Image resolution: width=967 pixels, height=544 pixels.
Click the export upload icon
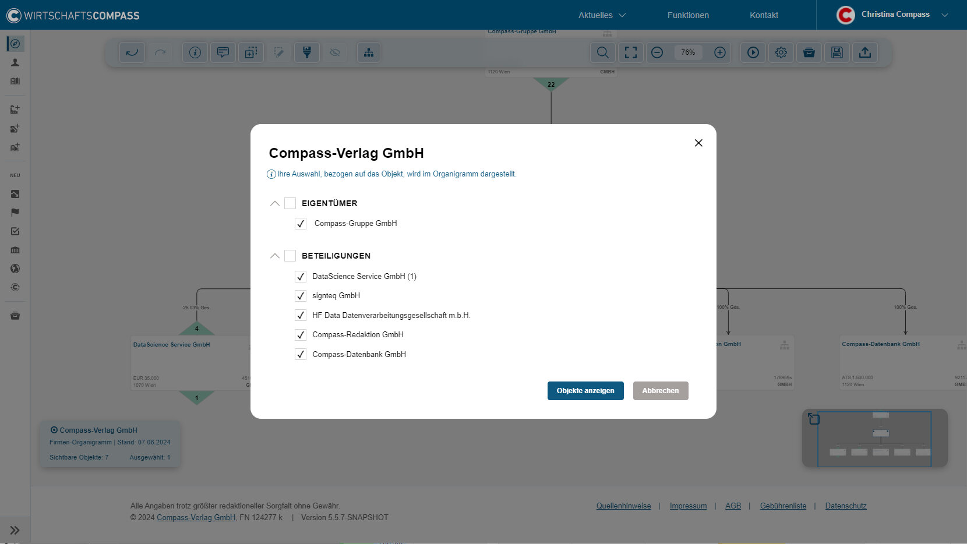pos(865,52)
